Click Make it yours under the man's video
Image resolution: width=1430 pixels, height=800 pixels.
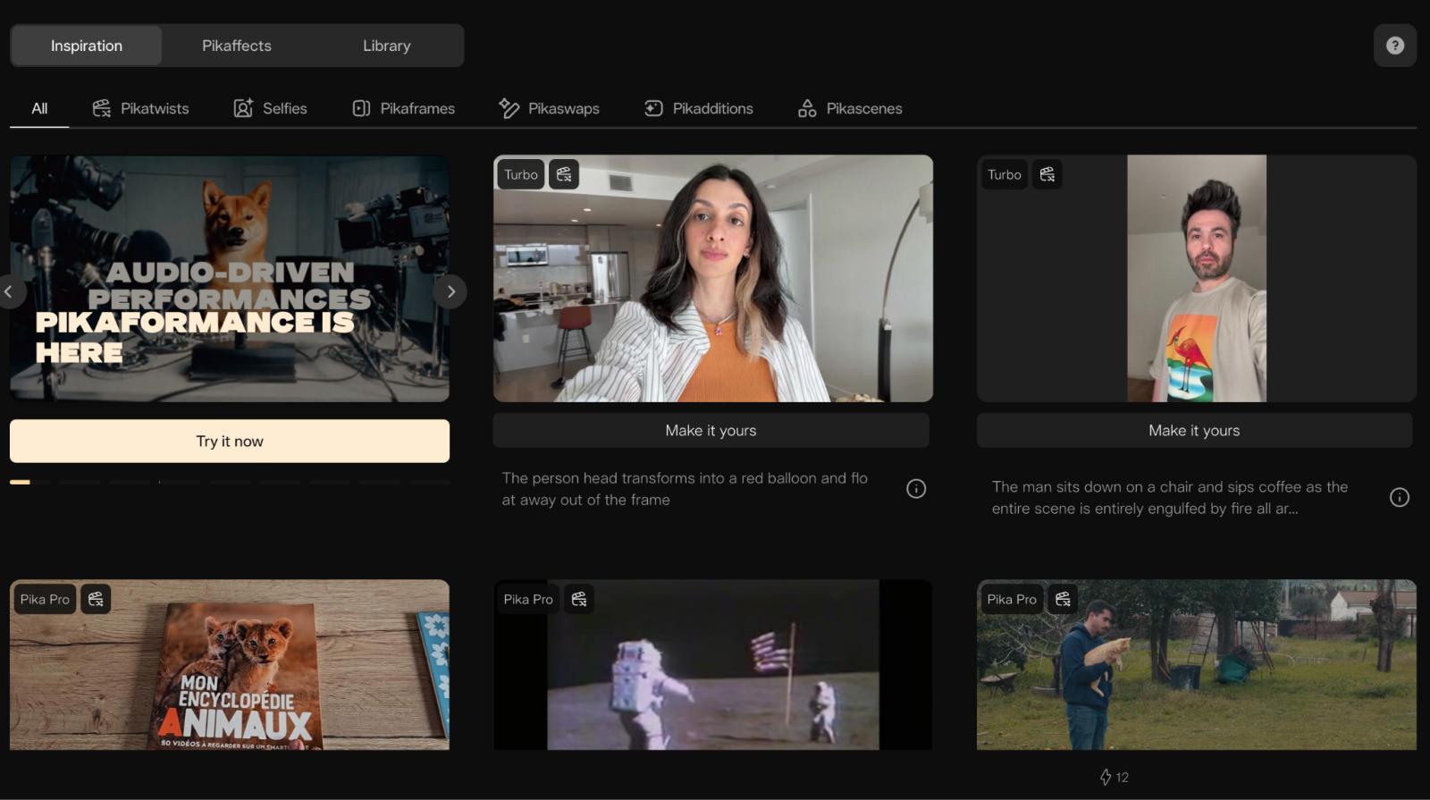(x=1195, y=431)
